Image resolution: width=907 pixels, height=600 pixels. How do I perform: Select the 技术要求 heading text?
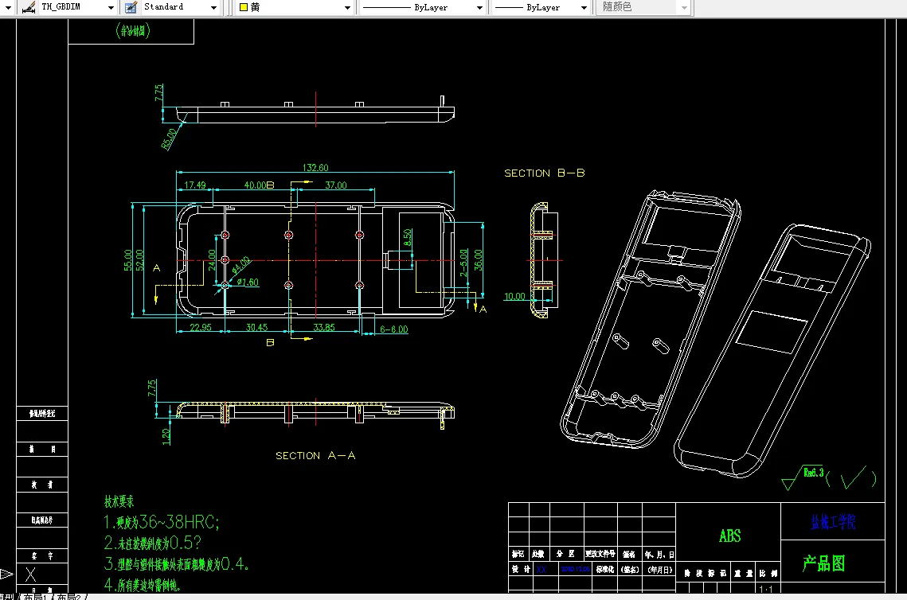(x=119, y=501)
